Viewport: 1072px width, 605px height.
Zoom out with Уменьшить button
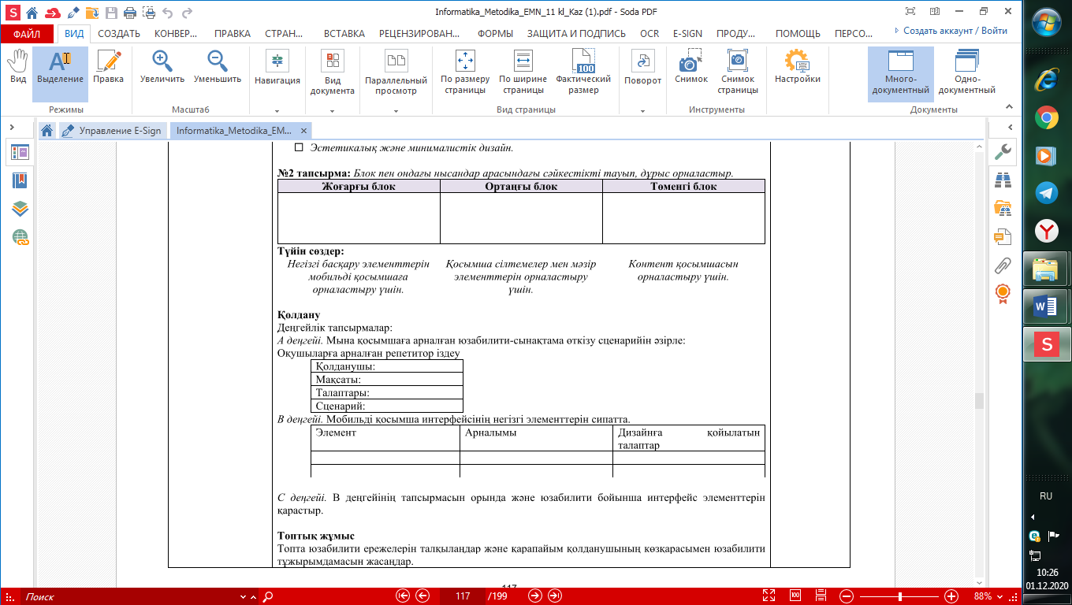click(218, 68)
